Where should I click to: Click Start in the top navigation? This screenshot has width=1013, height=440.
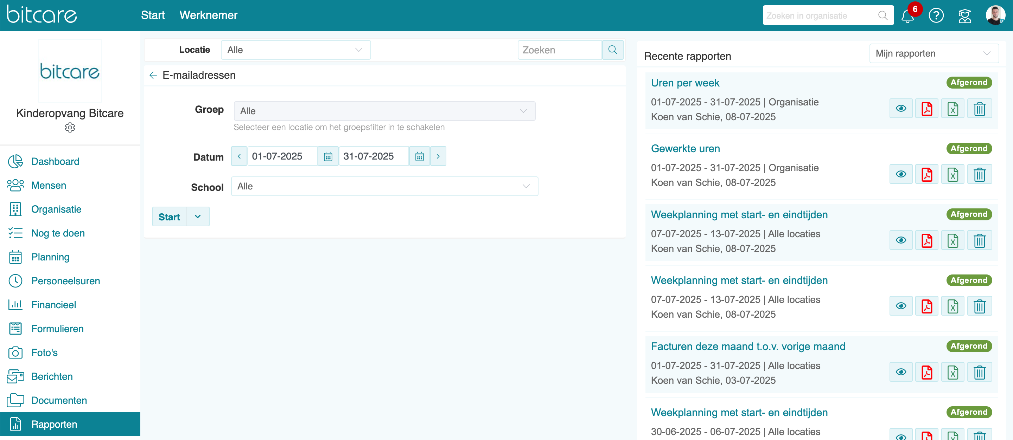pyautogui.click(x=153, y=15)
